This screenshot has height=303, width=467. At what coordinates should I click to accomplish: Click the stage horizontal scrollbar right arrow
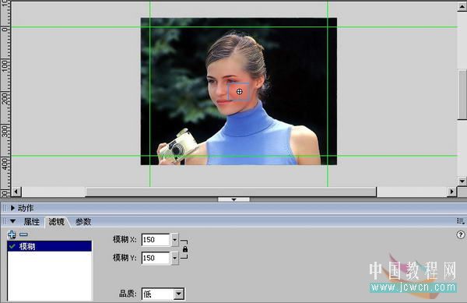(452, 192)
